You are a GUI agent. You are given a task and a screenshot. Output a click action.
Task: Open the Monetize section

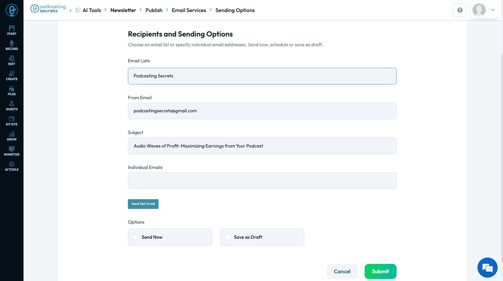pyautogui.click(x=12, y=151)
